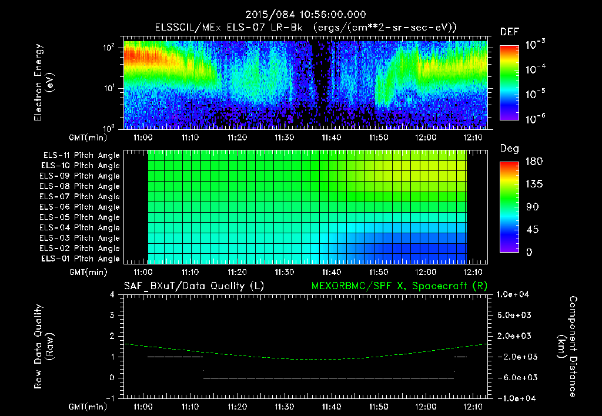Click the dark data gap near 11:38 in spectrogram
Viewport: 602px width, 416px height.
(x=322, y=77)
